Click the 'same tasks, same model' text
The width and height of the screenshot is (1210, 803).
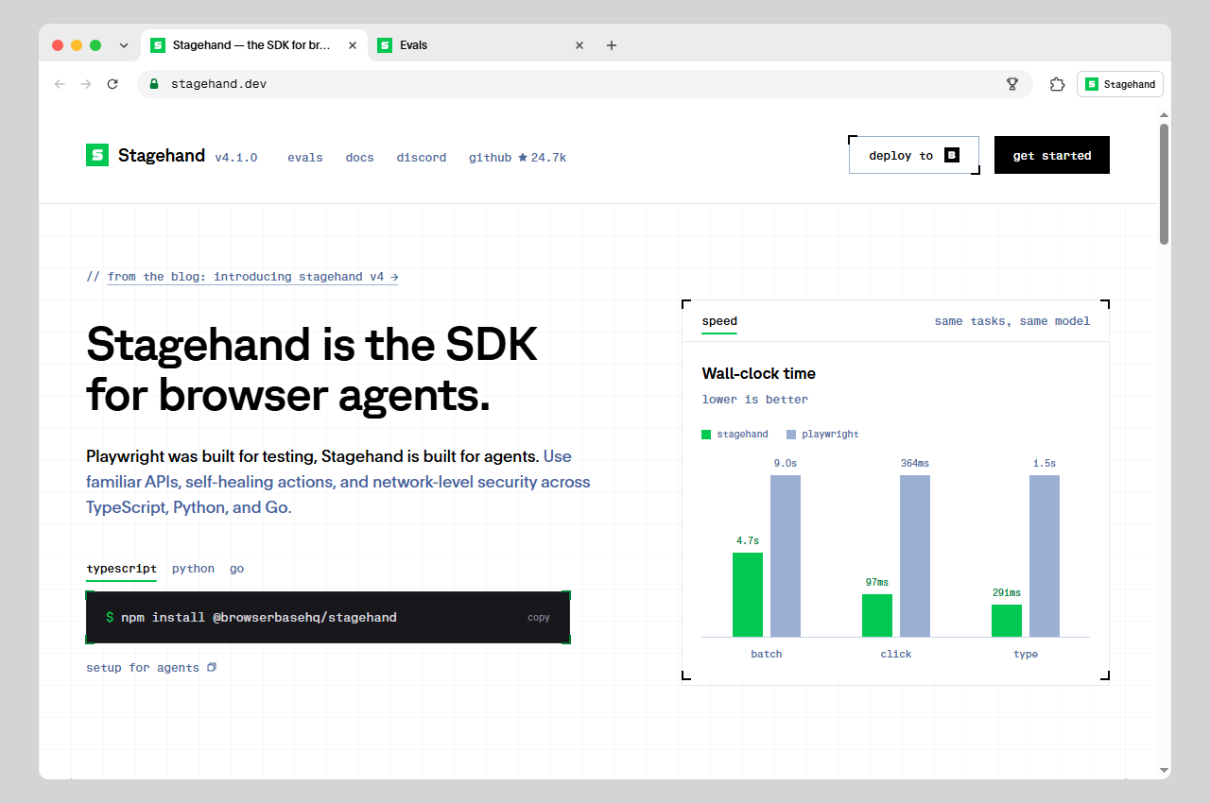[x=1012, y=321]
